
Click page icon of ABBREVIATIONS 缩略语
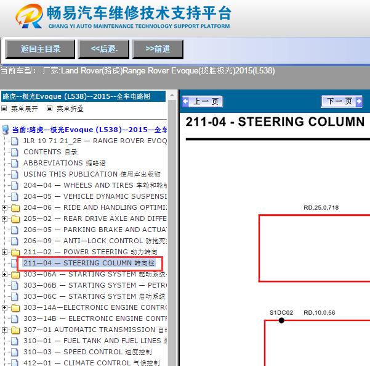coord(15,163)
